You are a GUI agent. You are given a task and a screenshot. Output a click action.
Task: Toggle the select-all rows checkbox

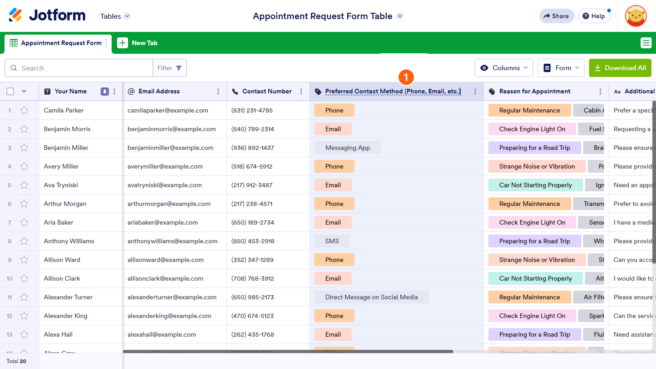pos(10,92)
